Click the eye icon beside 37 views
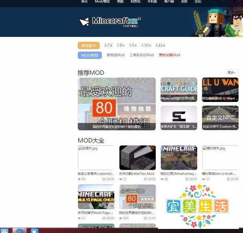Screen dimensions: 243x233 click(204, 179)
